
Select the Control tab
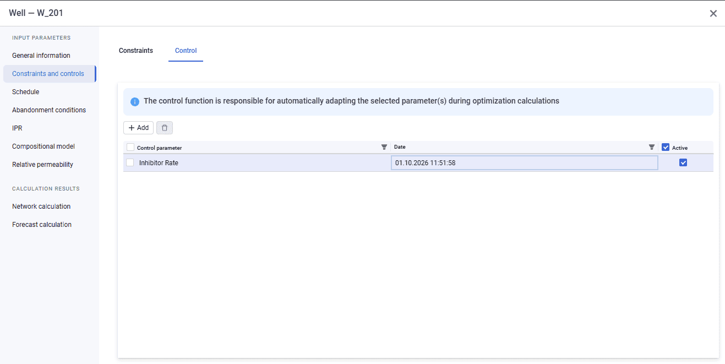pos(186,51)
